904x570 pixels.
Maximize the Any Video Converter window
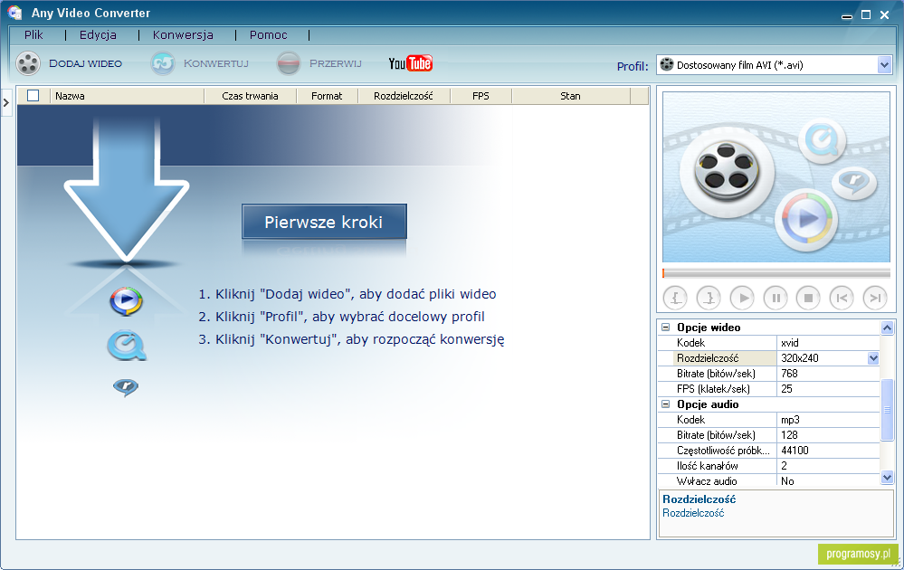coord(866,15)
